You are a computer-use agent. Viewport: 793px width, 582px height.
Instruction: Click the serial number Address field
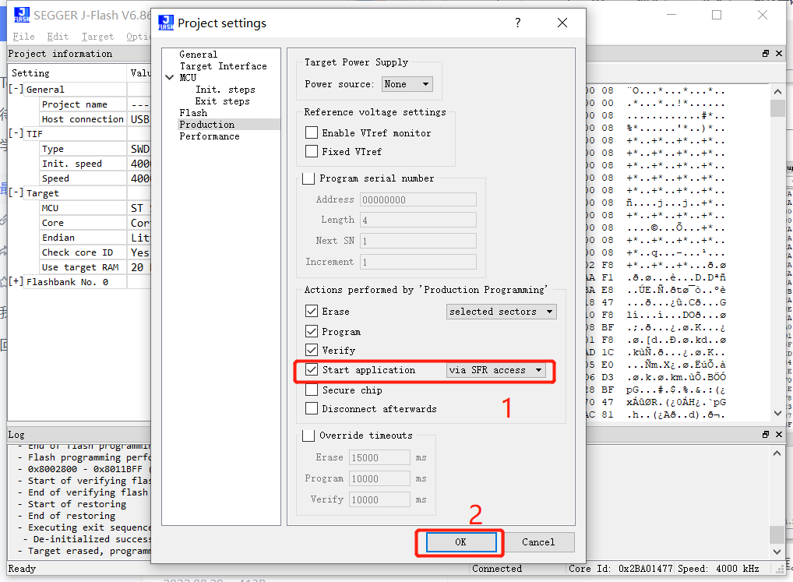[418, 199]
